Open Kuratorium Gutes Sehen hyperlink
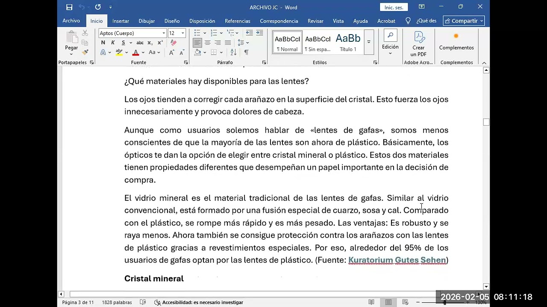This screenshot has width=547, height=307. (x=397, y=260)
